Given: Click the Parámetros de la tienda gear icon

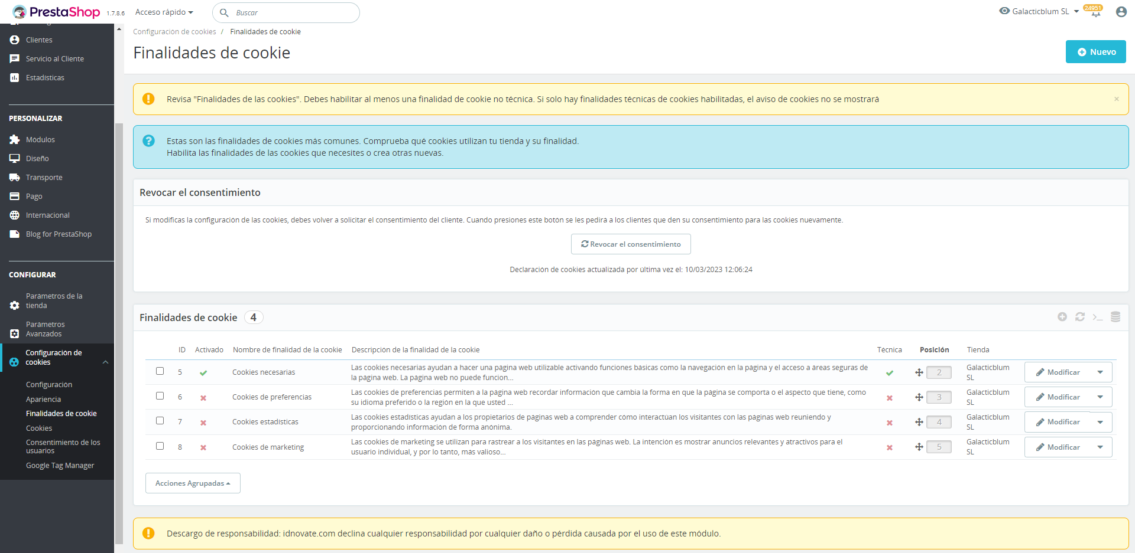Looking at the screenshot, I should (x=15, y=306).
